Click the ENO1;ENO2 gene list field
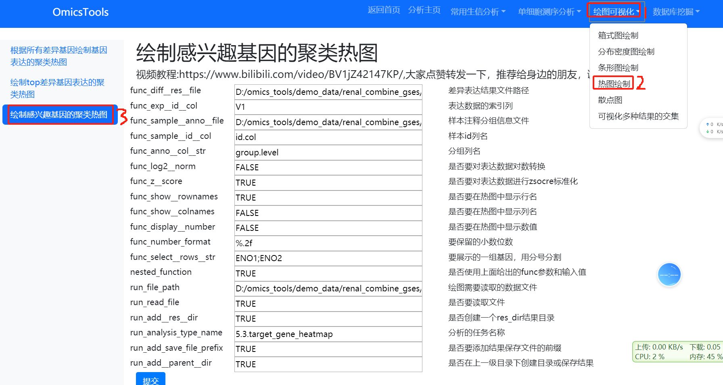Viewport: 723px width, 385px height. click(328, 258)
